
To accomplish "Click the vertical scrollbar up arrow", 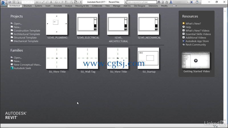I will [225, 11].
